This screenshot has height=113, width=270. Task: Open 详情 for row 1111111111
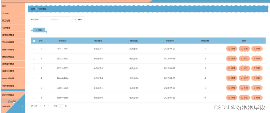click(232, 49)
